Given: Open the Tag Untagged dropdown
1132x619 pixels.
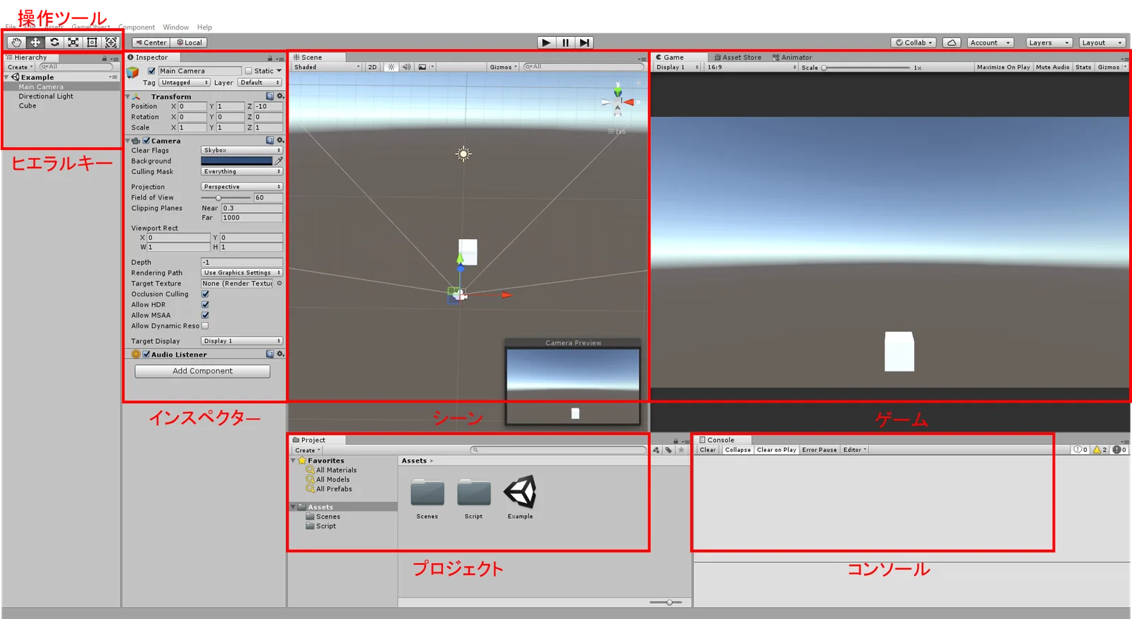Looking at the screenshot, I should [x=184, y=83].
